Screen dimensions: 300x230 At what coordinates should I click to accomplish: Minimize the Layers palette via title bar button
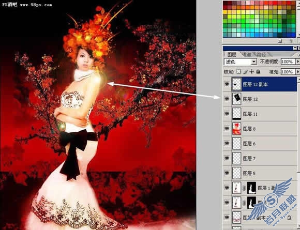coord(295,48)
